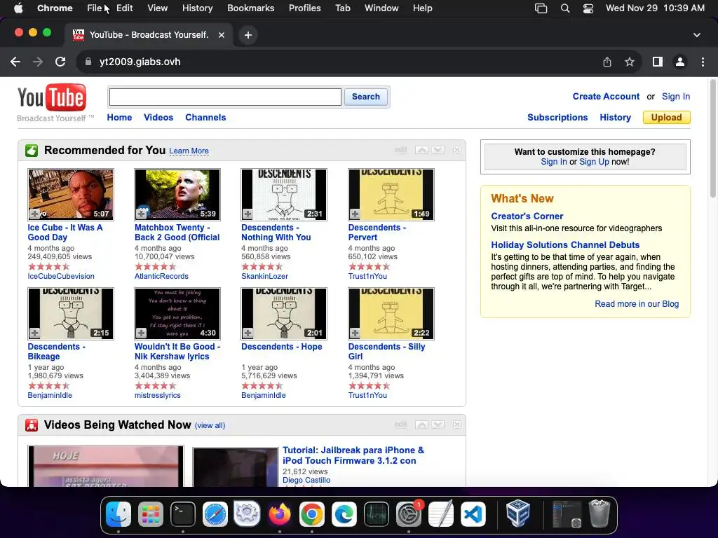Open VirtualBox from the Dock
The image size is (718, 538).
pos(518,514)
